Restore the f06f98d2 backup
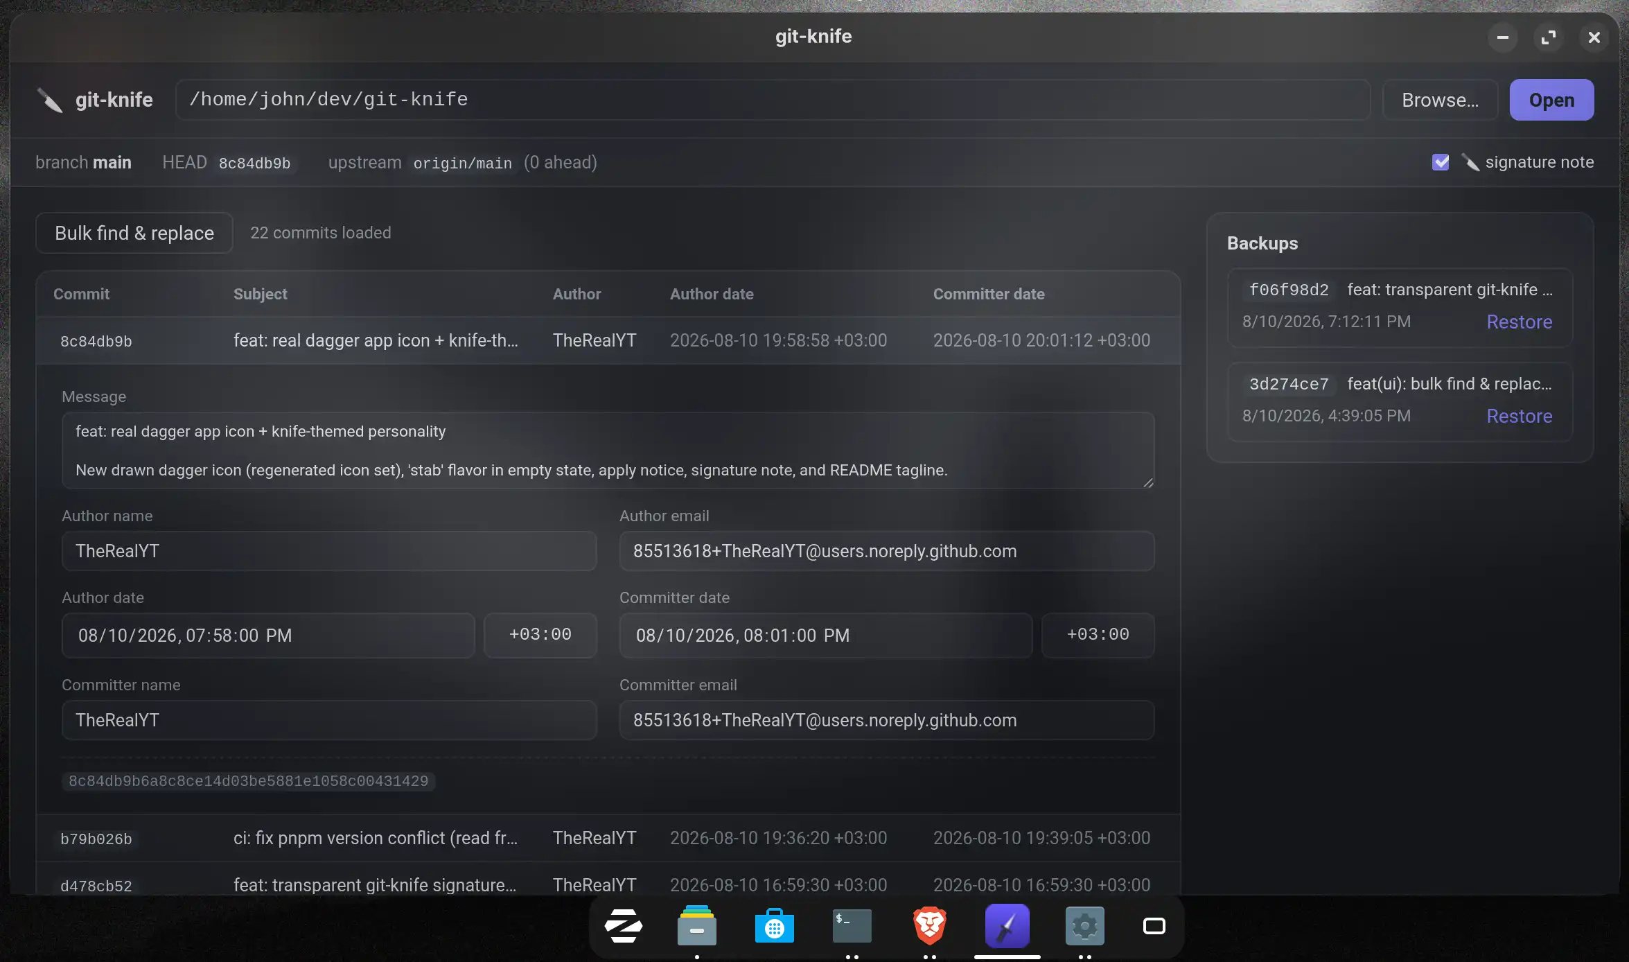 pos(1520,322)
